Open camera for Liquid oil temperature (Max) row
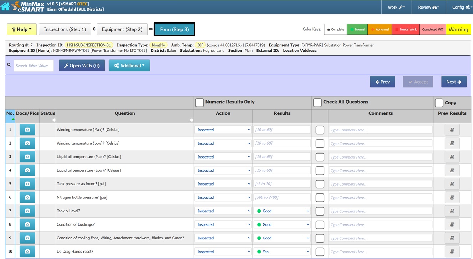Screen dimensions: 473x259 [x=27, y=157]
